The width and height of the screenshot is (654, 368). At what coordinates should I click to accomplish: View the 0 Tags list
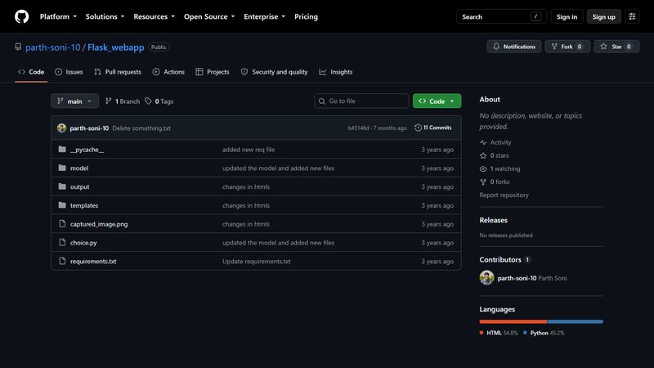pos(159,101)
